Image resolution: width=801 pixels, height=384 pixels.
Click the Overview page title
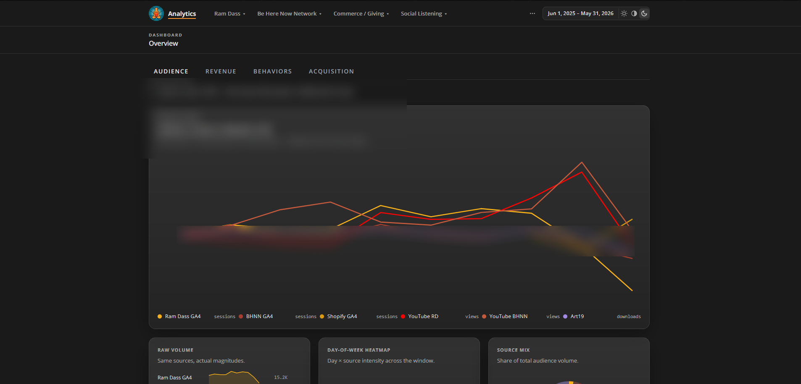coord(163,44)
